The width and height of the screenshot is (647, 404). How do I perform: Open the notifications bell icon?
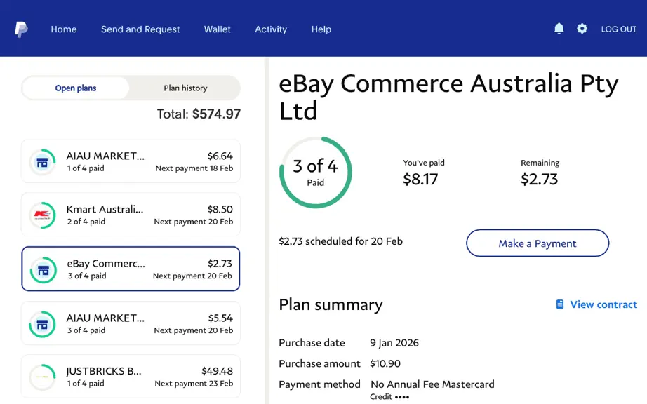(x=559, y=29)
